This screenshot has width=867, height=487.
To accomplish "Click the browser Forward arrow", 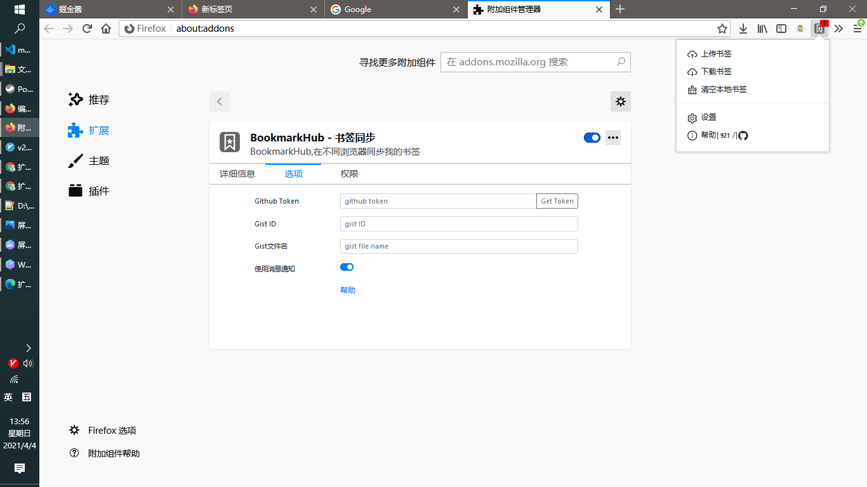I will [68, 29].
